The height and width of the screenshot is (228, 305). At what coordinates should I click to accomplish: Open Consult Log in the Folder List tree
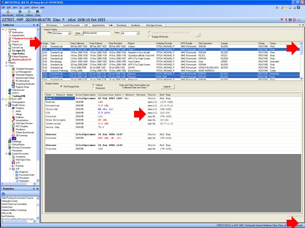tap(17, 47)
